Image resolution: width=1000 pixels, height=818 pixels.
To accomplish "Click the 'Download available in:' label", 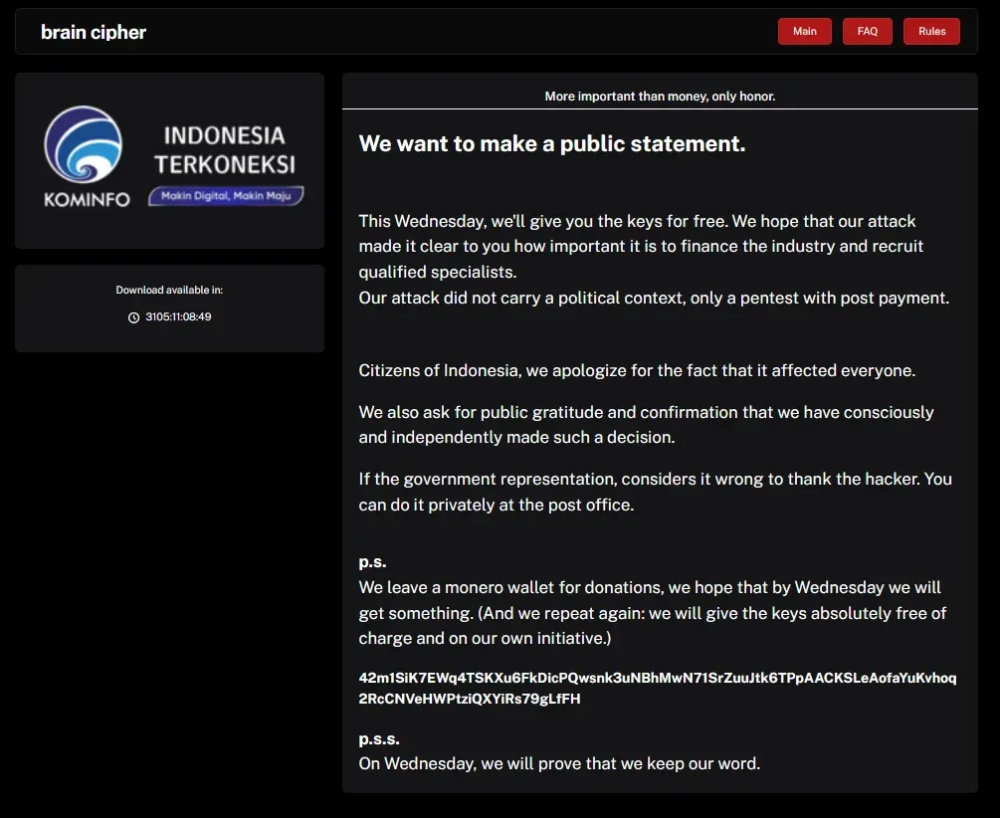I will point(169,291).
